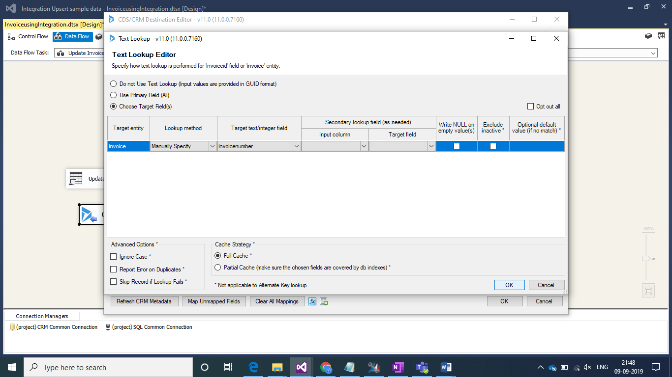The height and width of the screenshot is (377, 672).
Task: Open the Action Center notifications icon
Action: coord(655,367)
